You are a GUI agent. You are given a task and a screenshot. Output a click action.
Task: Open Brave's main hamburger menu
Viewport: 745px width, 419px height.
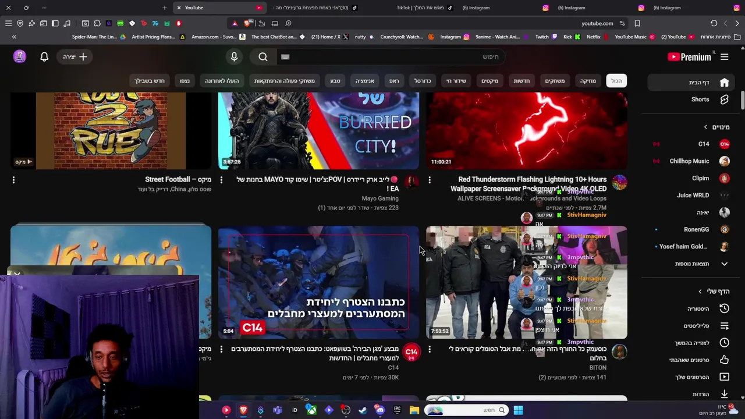[8, 23]
